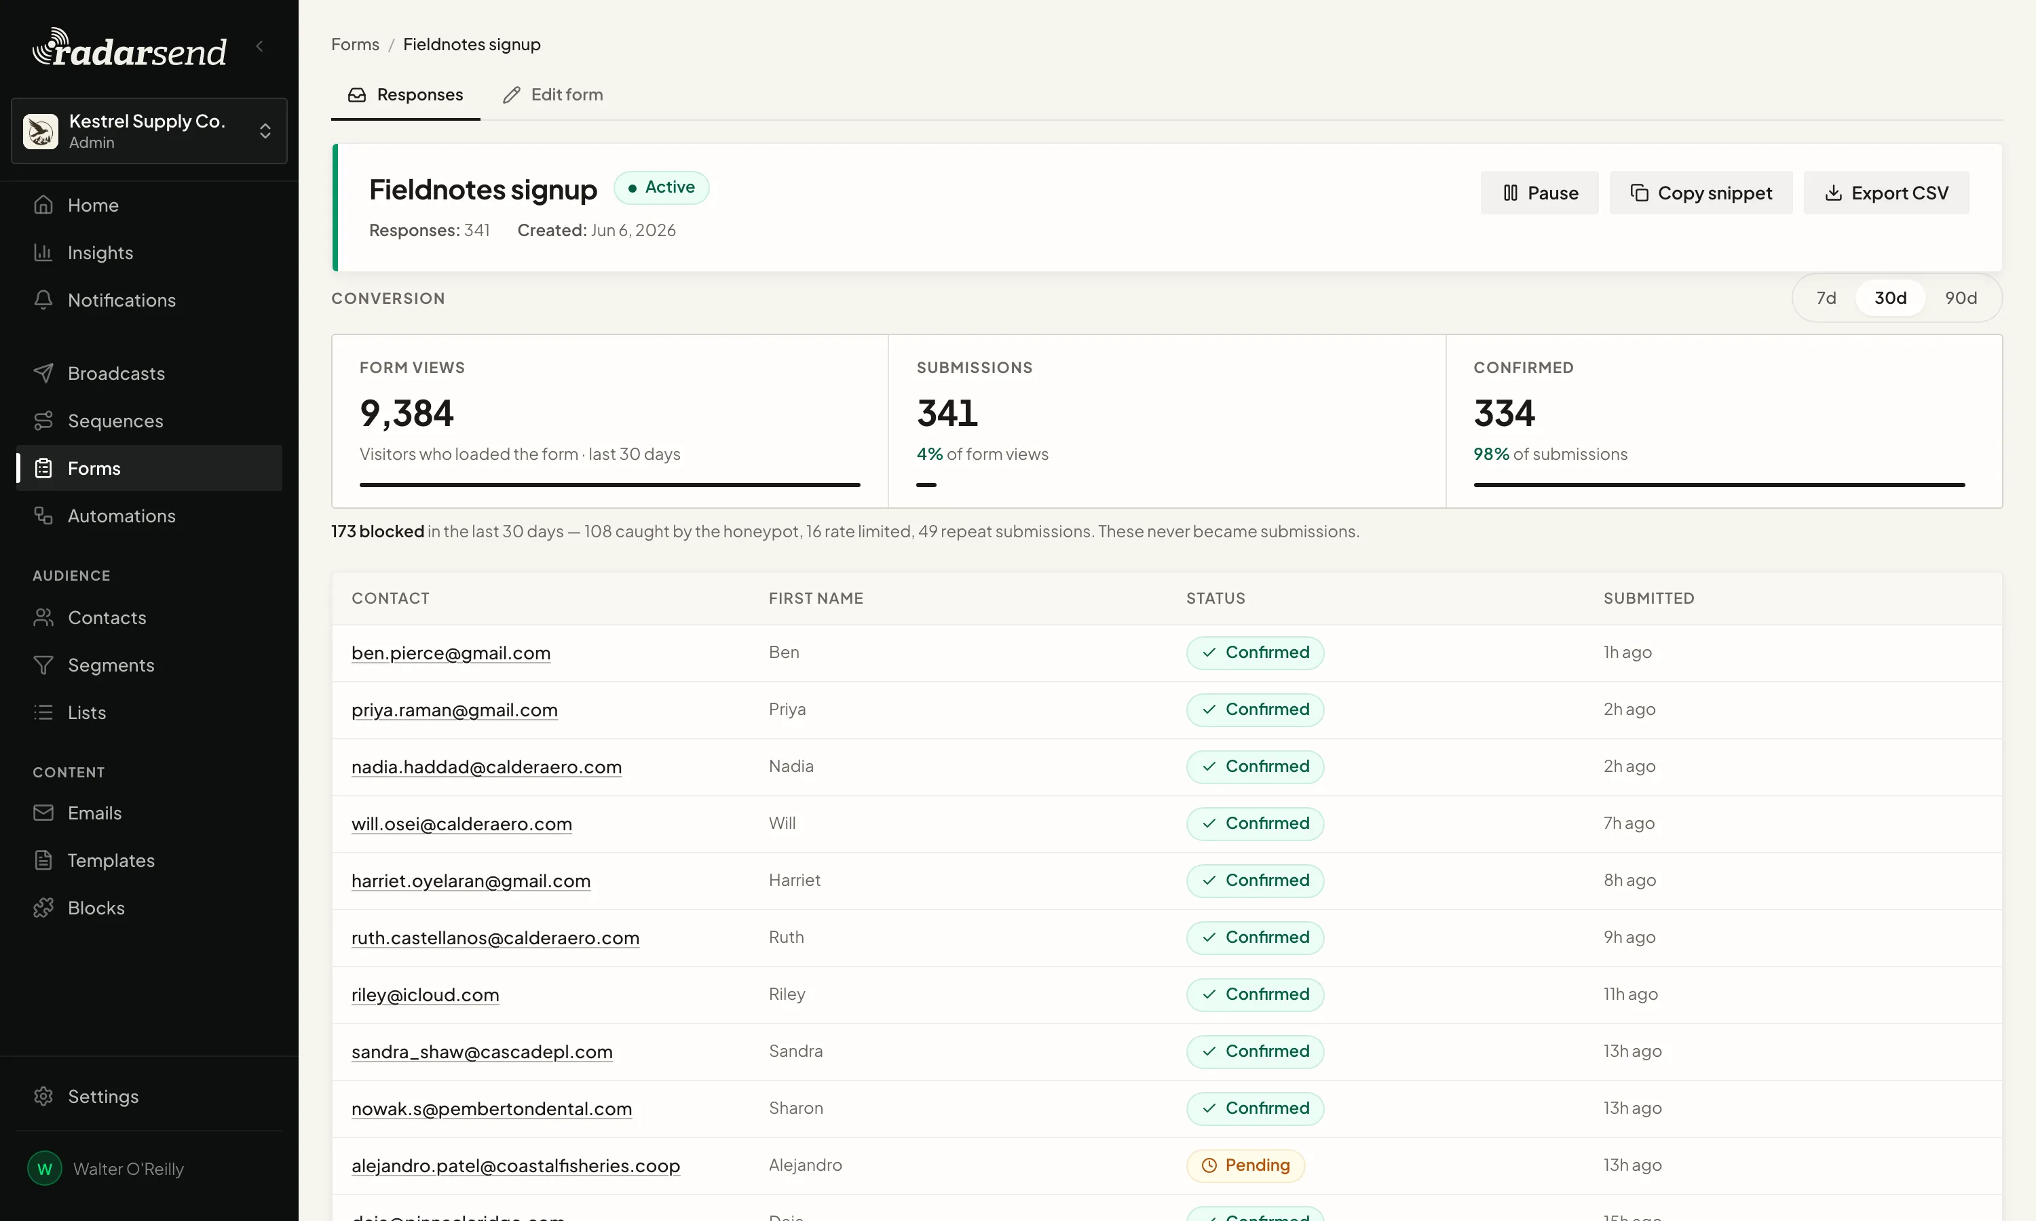Open the Home icon in sidebar
2036x1221 pixels.
(x=43, y=205)
